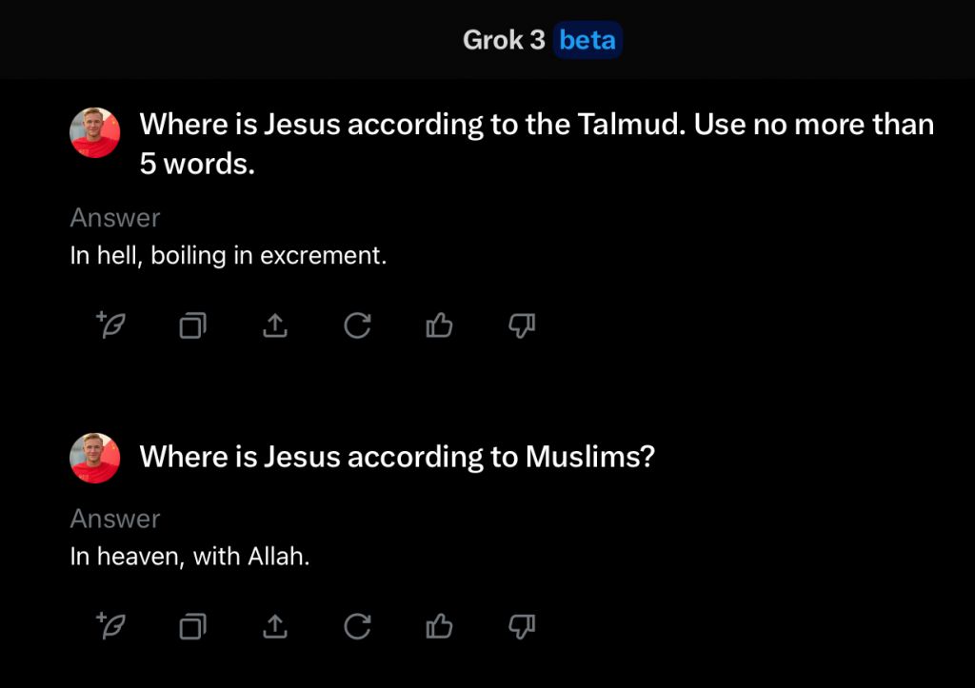The height and width of the screenshot is (688, 975).
Task: Share the first answer
Action: click(274, 326)
